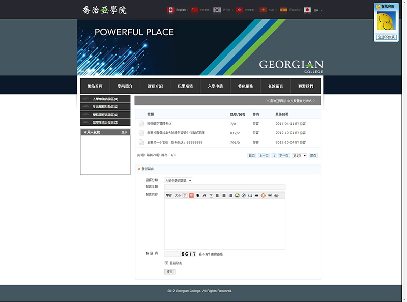Click the Español language link
This screenshot has height=302, width=407.
295,10
